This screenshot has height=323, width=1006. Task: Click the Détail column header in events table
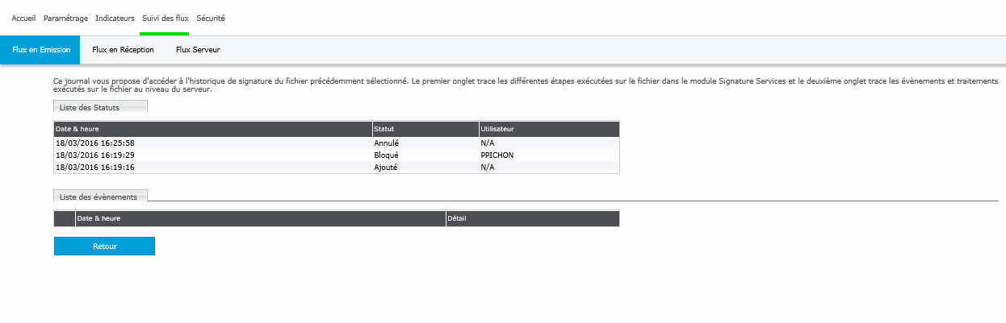point(458,218)
